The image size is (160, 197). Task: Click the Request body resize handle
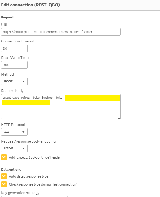tap(119, 117)
